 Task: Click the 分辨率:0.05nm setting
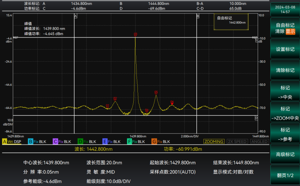41,172
